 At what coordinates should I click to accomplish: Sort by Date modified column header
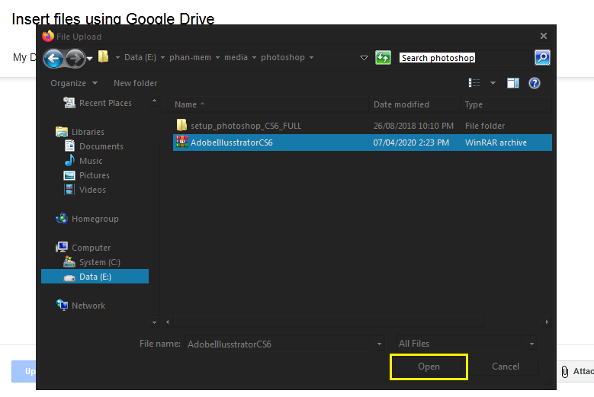click(415, 104)
